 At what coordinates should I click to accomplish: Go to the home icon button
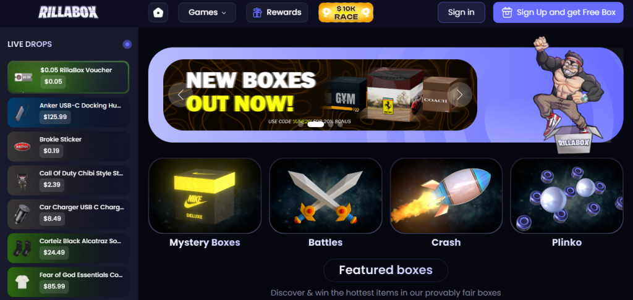pos(158,12)
